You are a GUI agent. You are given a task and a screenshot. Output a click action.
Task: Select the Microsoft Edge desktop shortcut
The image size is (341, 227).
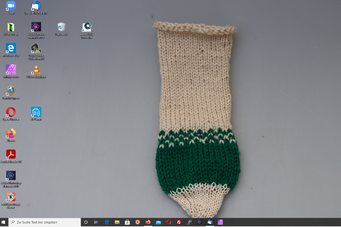11,48
